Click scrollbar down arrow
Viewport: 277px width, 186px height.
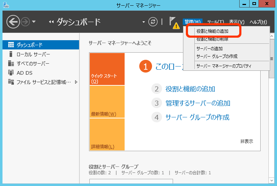click(x=272, y=180)
